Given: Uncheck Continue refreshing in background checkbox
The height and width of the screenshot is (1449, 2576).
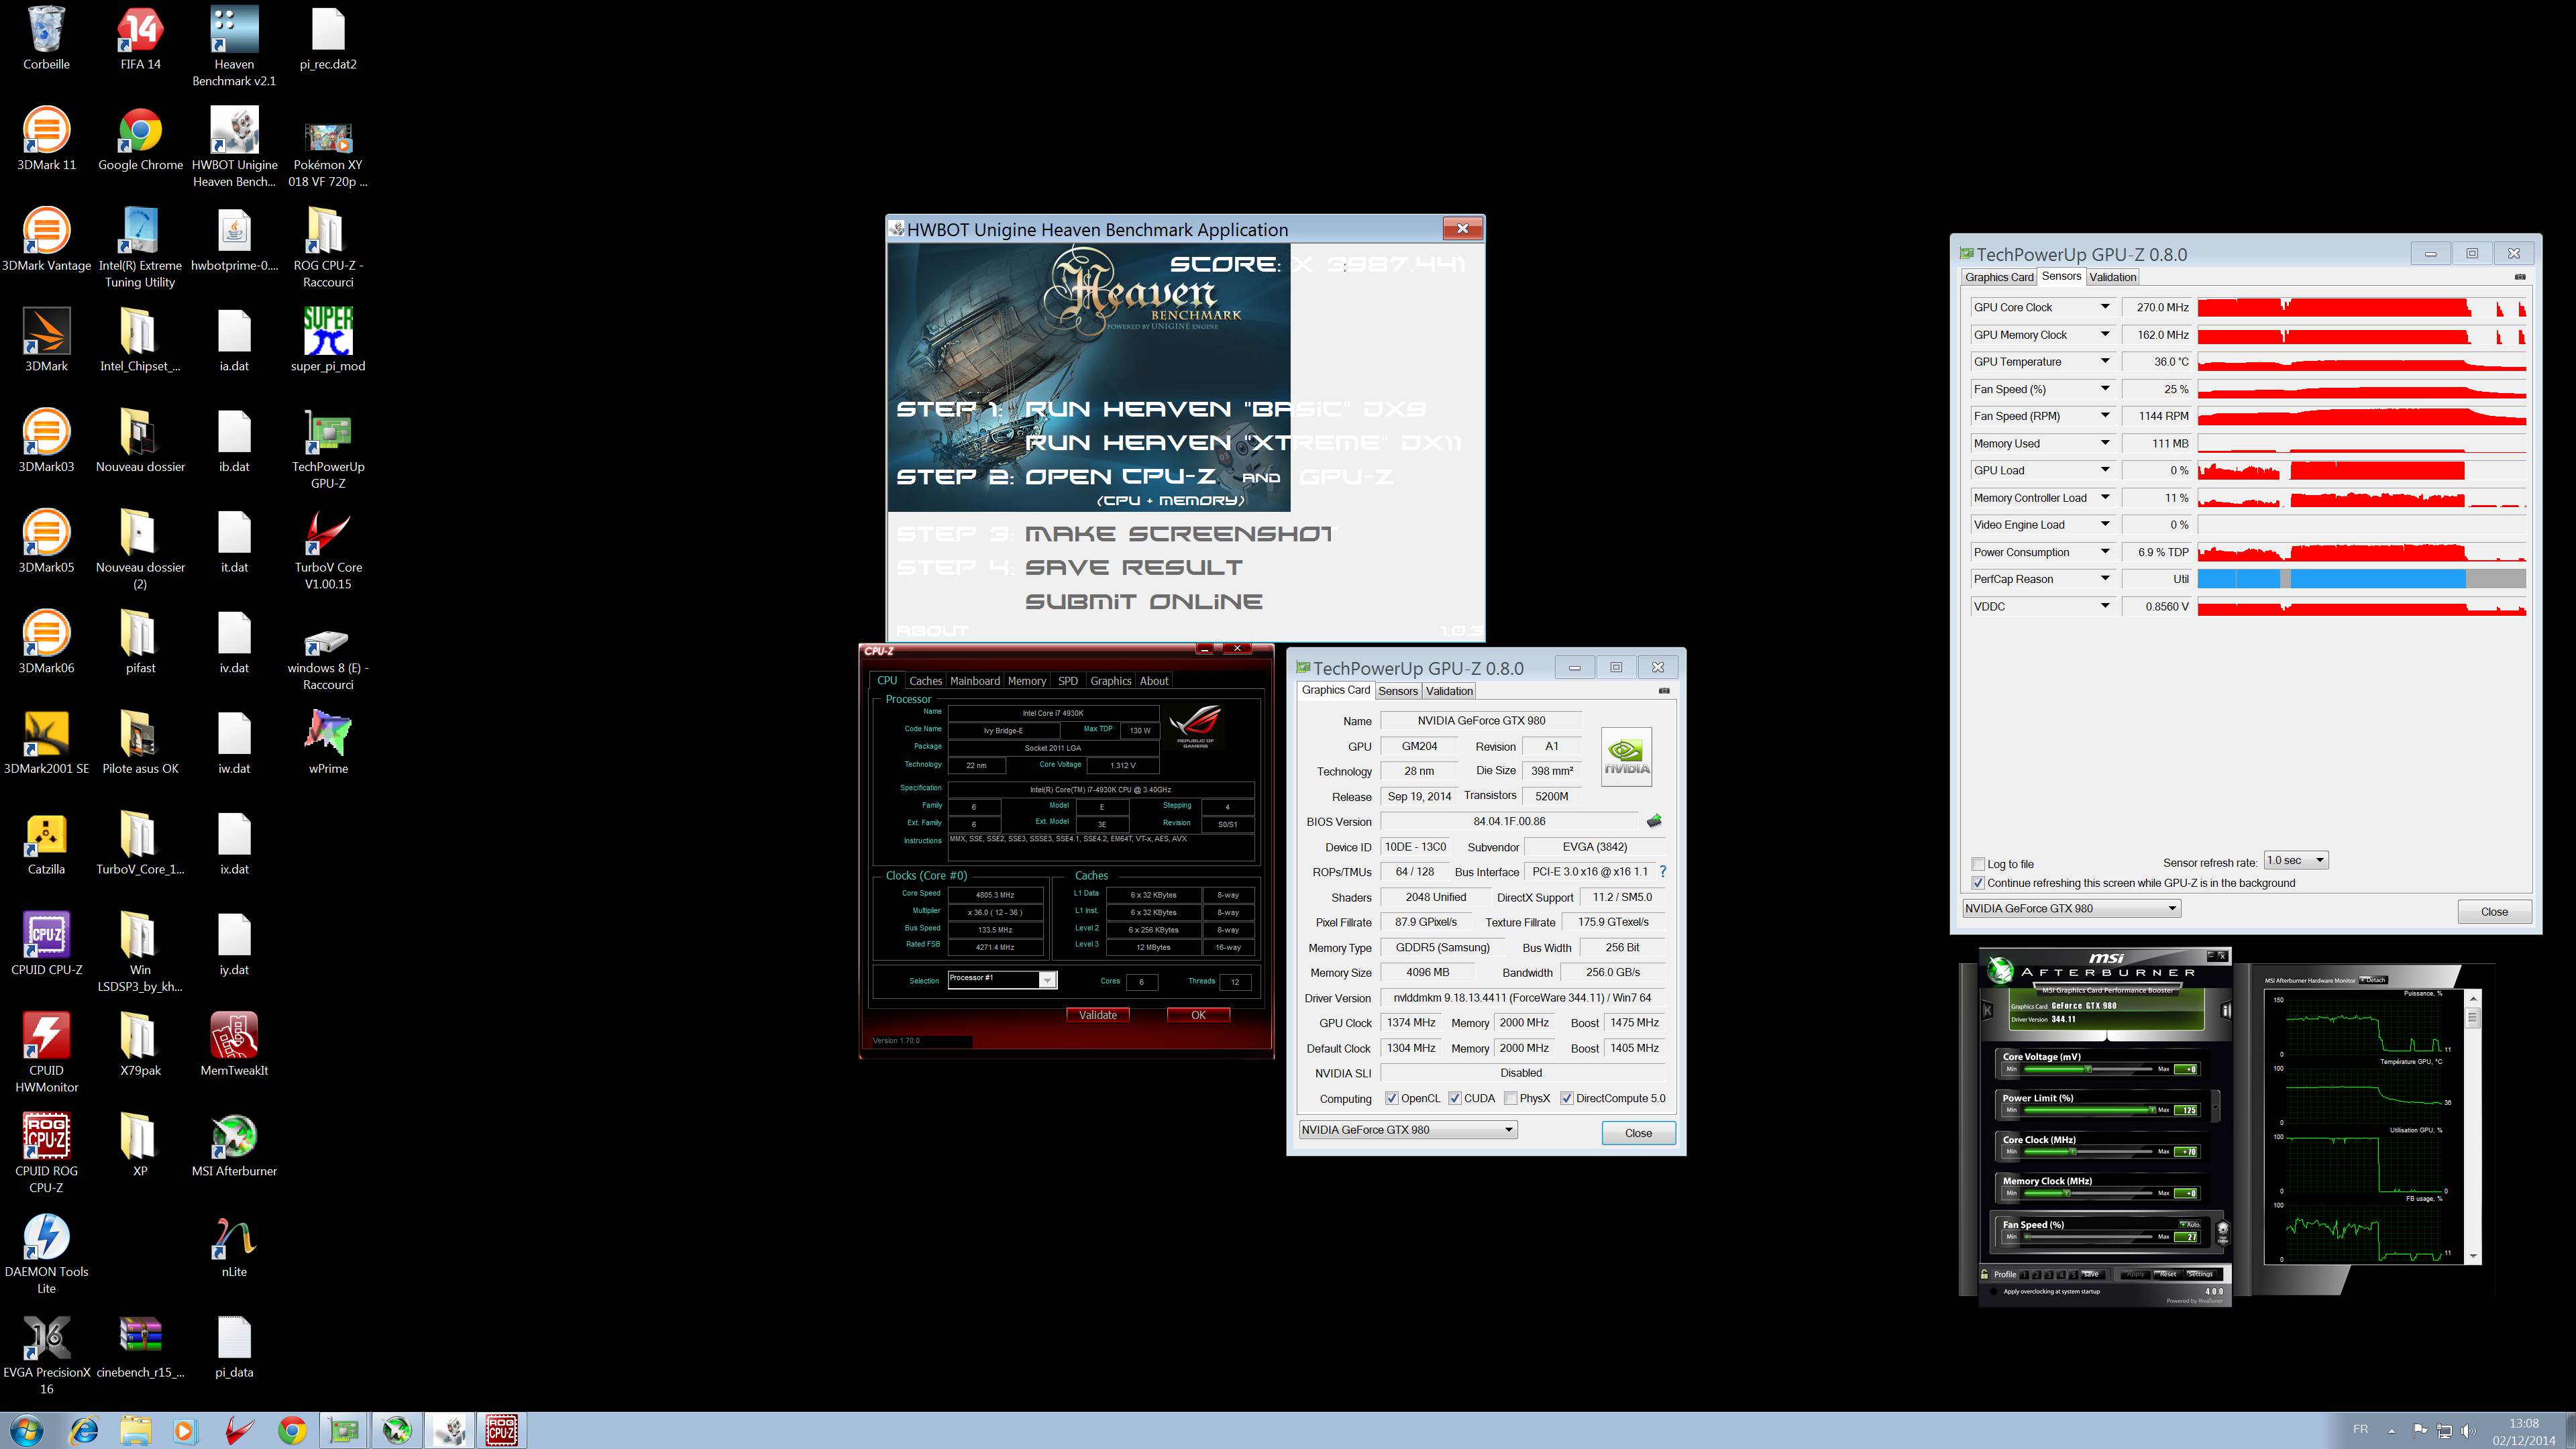Looking at the screenshot, I should (x=1977, y=883).
